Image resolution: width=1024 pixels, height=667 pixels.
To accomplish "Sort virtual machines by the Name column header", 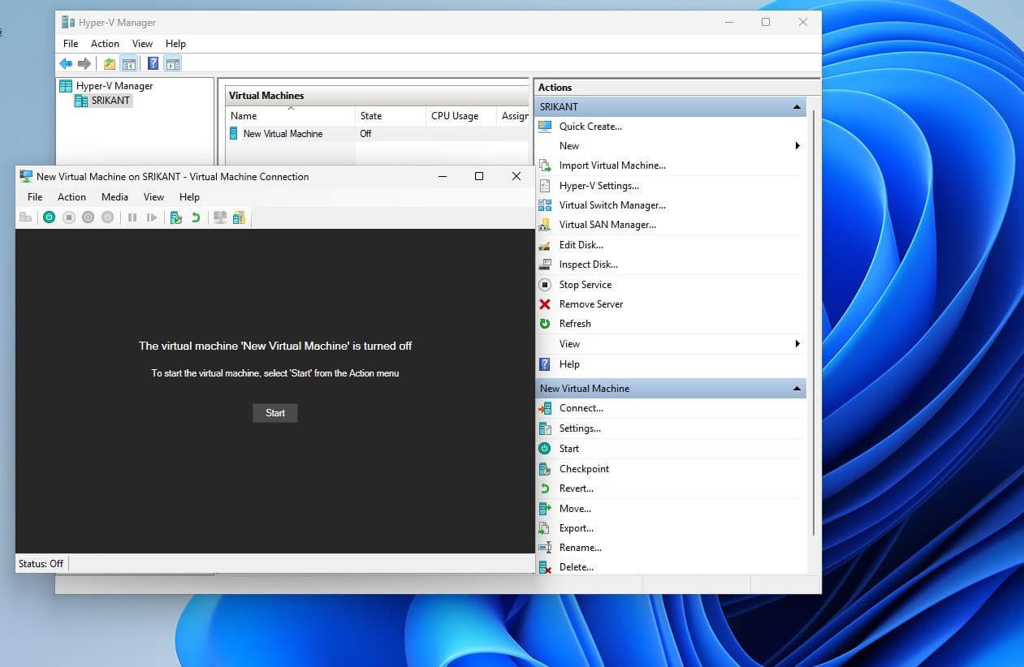I will [244, 115].
